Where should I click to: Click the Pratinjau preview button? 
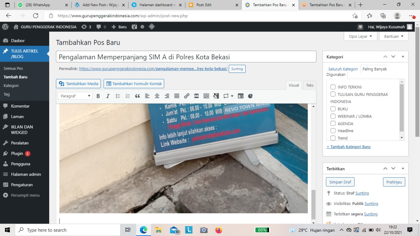(394, 182)
